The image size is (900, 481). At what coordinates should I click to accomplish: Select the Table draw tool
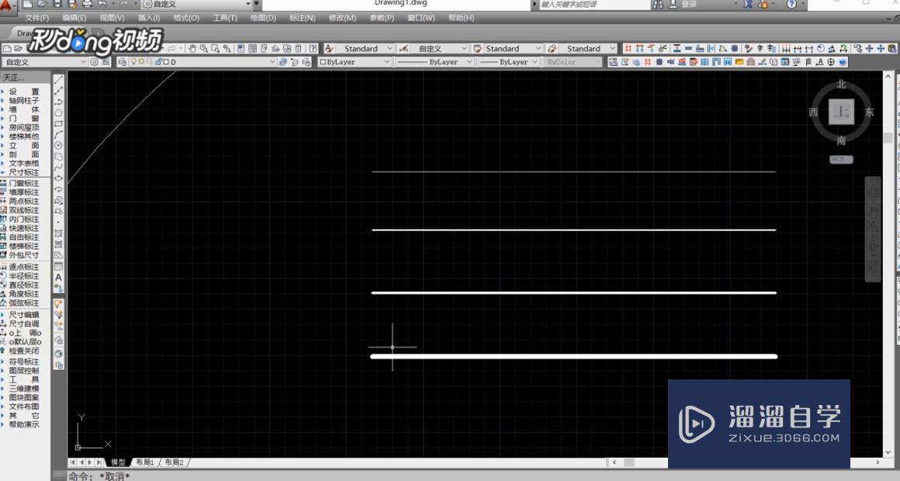tap(58, 266)
